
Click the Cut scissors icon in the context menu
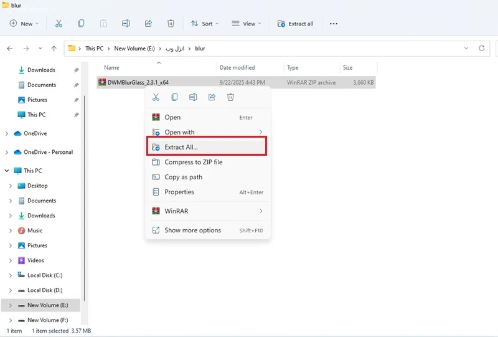click(x=156, y=97)
